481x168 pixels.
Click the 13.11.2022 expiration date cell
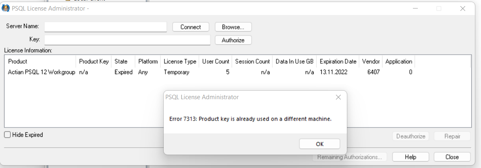click(x=334, y=72)
